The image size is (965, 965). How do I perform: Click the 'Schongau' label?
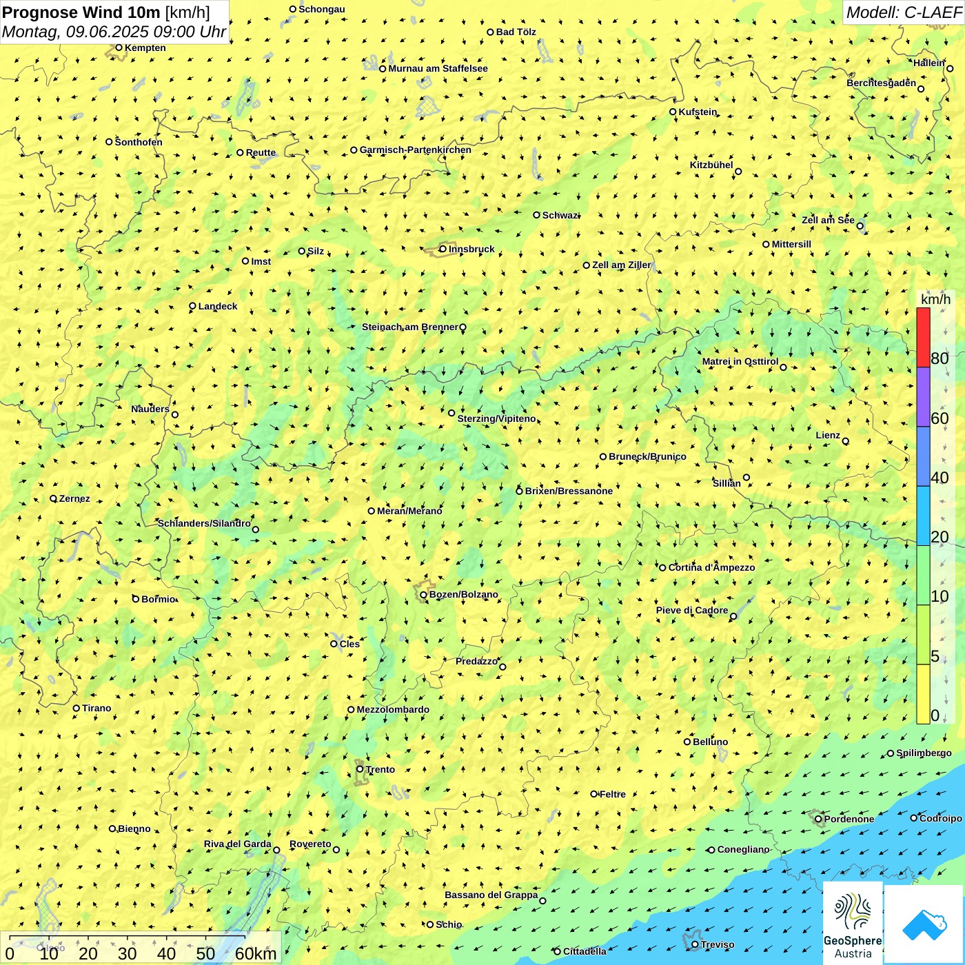point(321,9)
